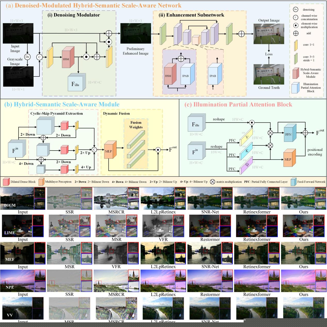Open the DICM Input comparison image
Screen dimensions: 327x327
(17, 199)
